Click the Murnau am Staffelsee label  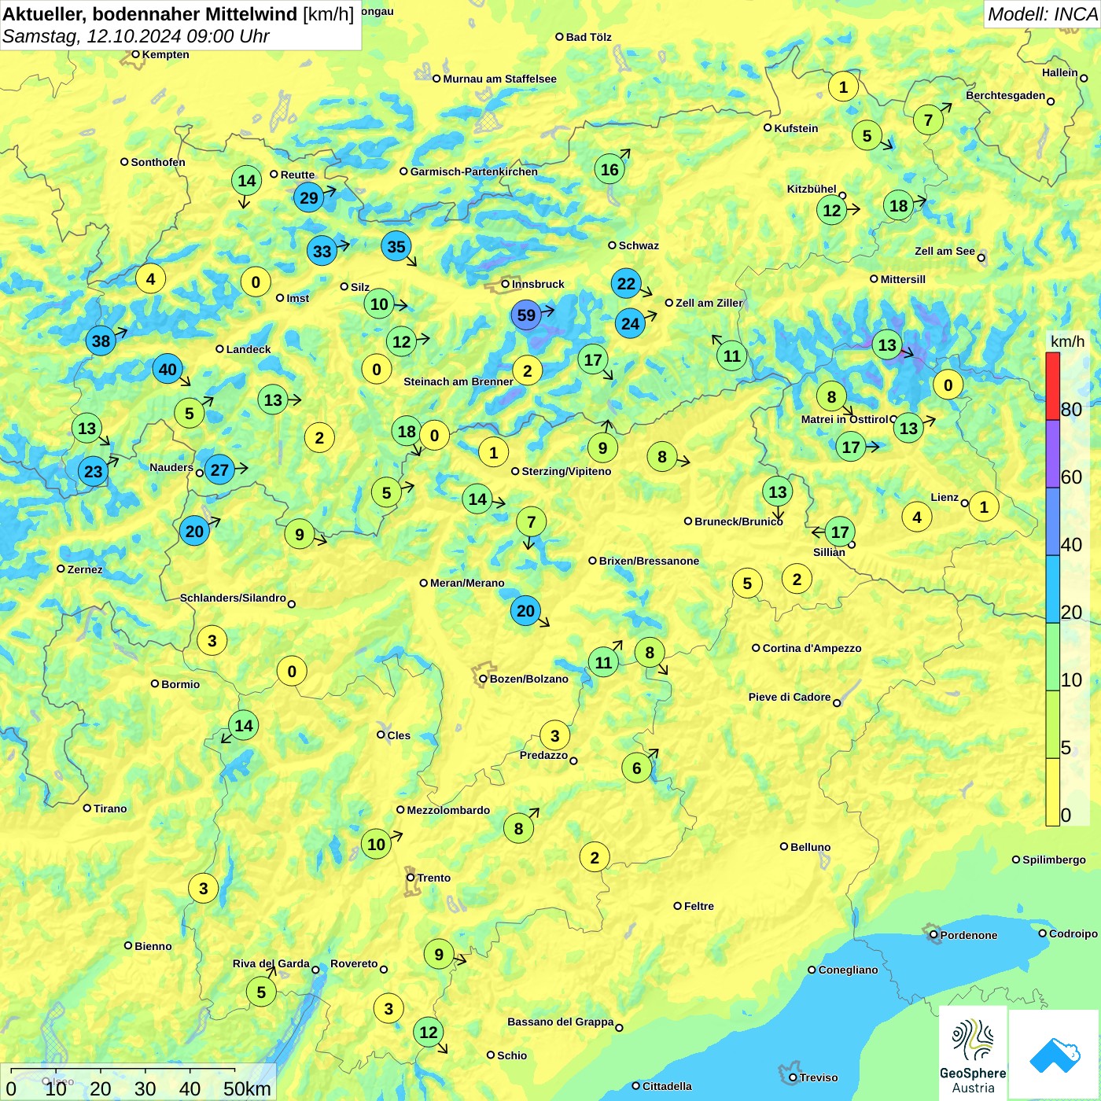[499, 79]
